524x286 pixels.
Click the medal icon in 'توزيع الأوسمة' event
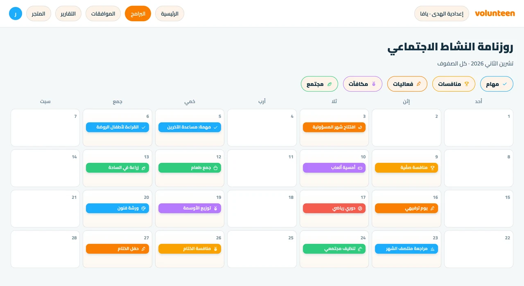pos(216,208)
